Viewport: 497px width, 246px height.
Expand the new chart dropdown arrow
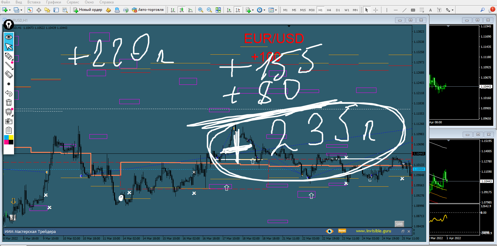(x=10, y=10)
